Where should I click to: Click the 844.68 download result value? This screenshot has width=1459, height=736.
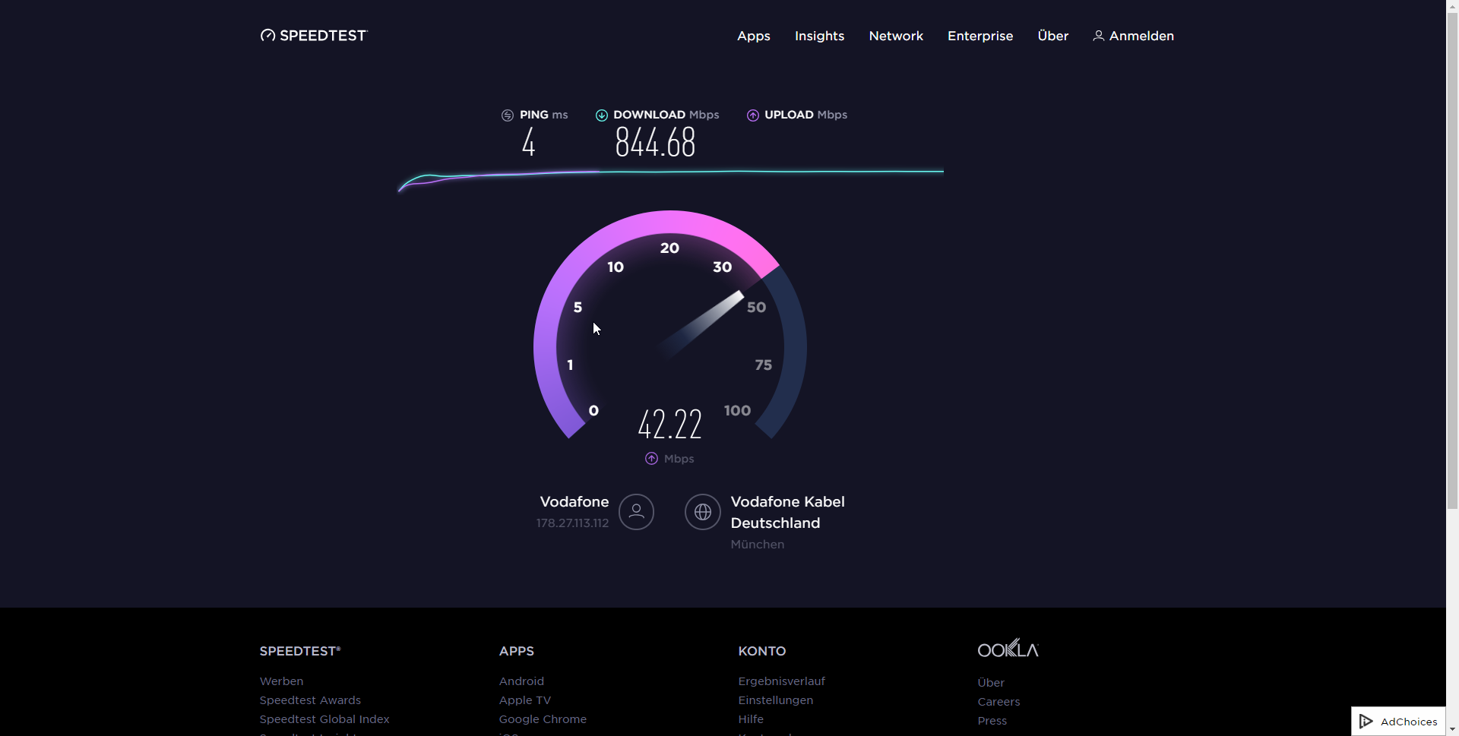(655, 142)
